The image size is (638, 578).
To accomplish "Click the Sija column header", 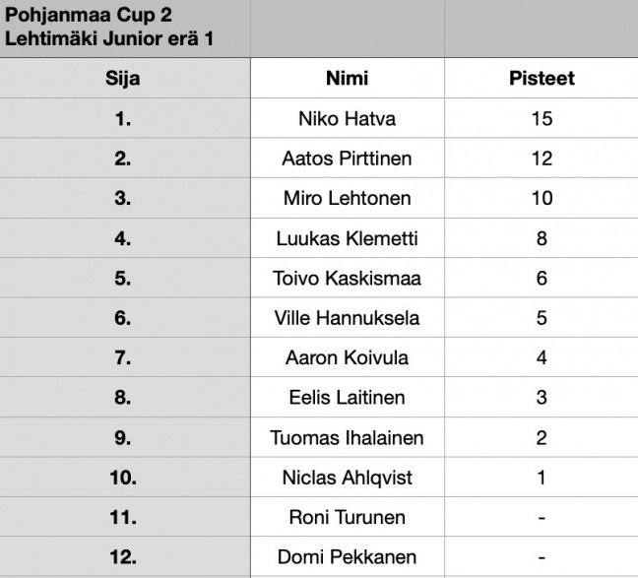I will point(125,78).
